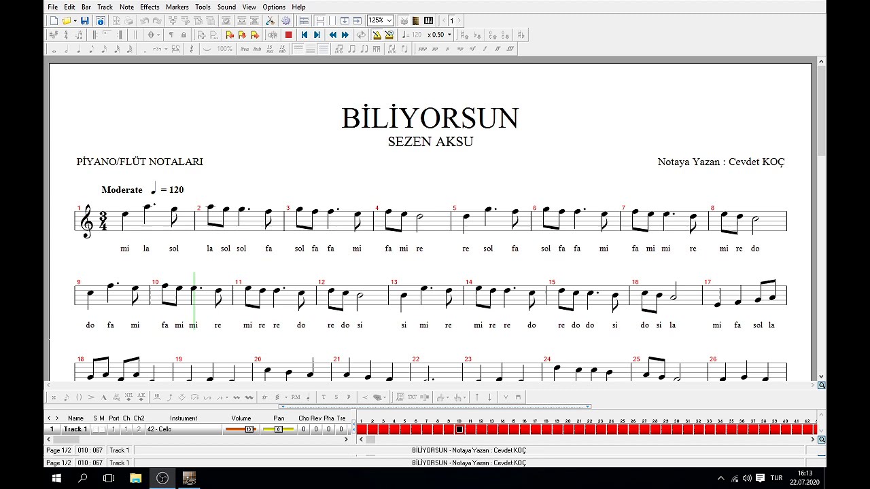Image resolution: width=870 pixels, height=489 pixels.
Task: Apply tied note
Action: (x=207, y=49)
